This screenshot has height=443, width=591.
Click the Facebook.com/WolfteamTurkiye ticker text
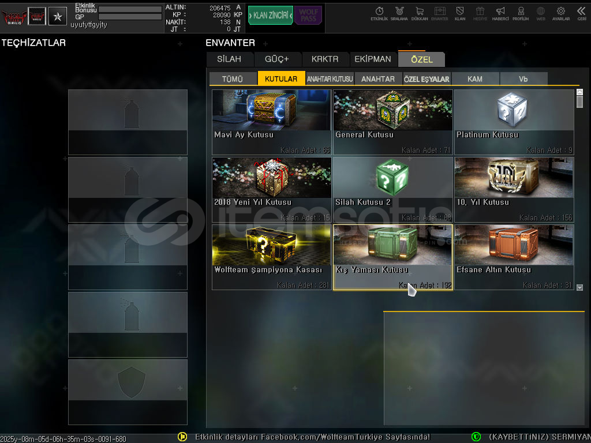click(312, 437)
